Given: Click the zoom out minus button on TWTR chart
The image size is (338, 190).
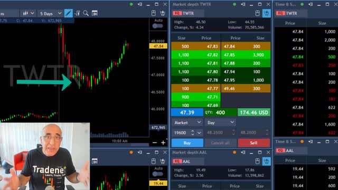Looking at the screenshot, I should coord(155,142).
